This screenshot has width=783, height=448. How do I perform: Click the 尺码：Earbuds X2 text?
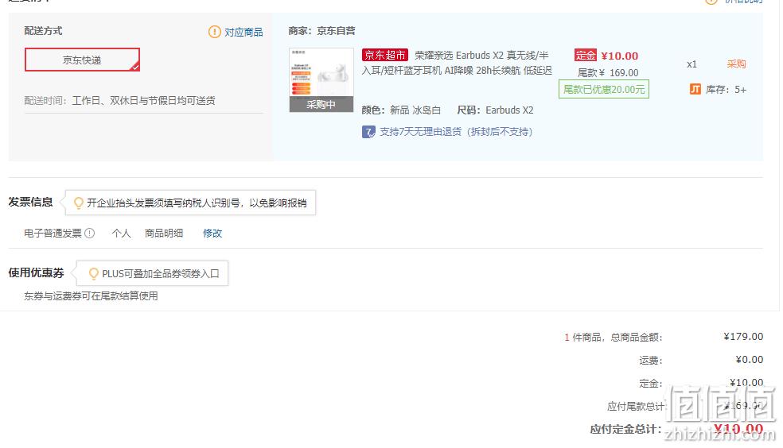point(496,110)
